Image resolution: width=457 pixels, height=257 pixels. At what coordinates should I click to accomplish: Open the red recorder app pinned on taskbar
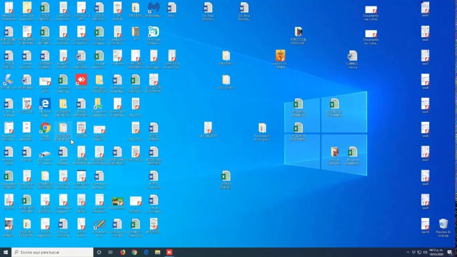[170, 252]
